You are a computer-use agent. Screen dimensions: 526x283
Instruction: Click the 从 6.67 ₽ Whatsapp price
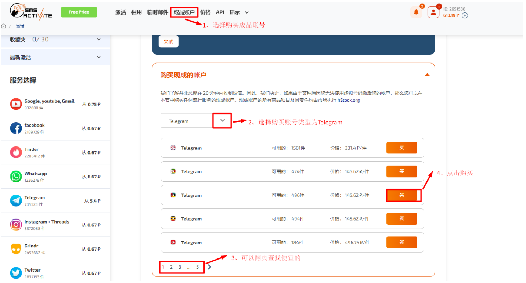coord(91,177)
